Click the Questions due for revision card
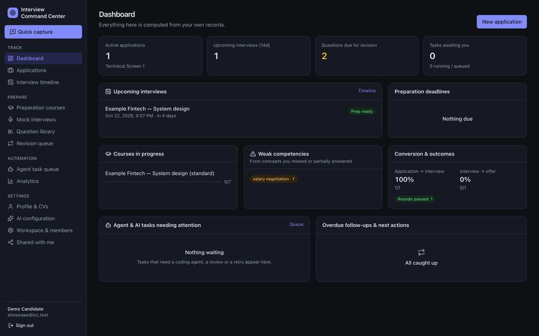This screenshot has width=539, height=336. (x=367, y=56)
